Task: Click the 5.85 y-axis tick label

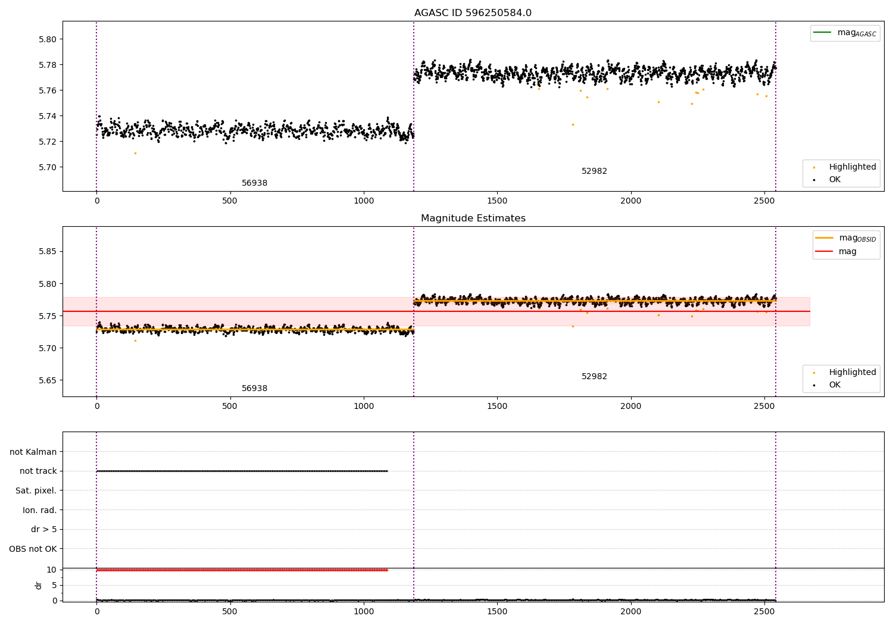Action: [x=48, y=251]
